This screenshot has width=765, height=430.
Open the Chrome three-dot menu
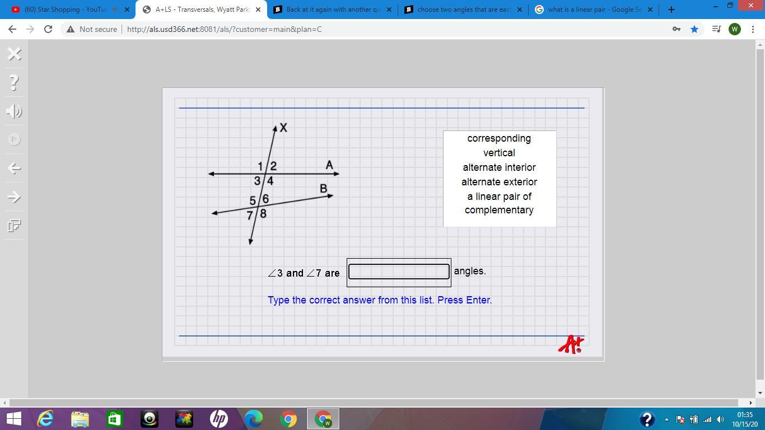pyautogui.click(x=753, y=29)
